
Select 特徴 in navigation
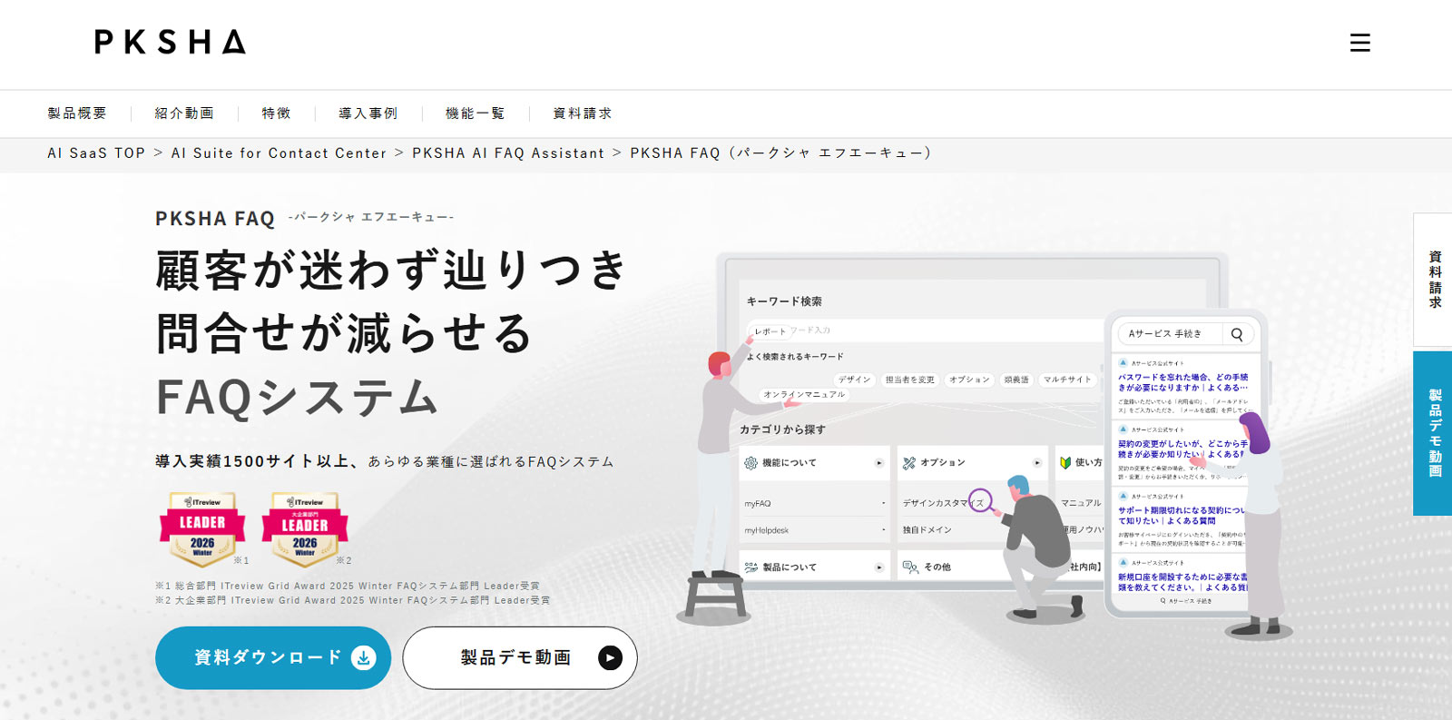click(x=277, y=113)
